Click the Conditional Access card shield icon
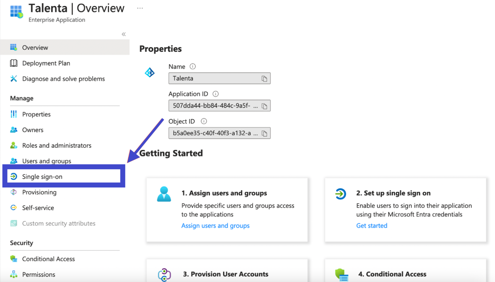The width and height of the screenshot is (495, 282). pyautogui.click(x=341, y=275)
